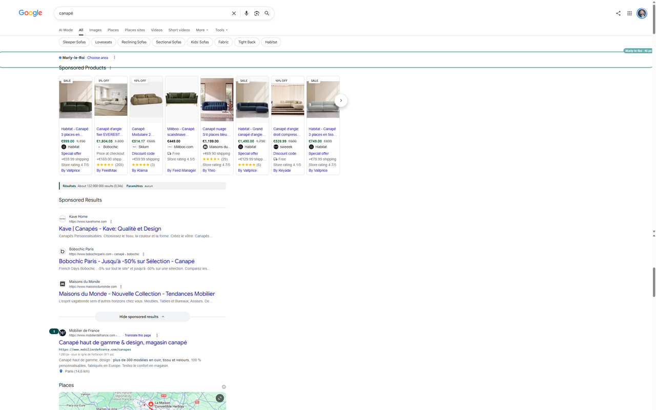Open Habitat grey sofa €749 product image
The height and width of the screenshot is (410, 656).
click(323, 100)
